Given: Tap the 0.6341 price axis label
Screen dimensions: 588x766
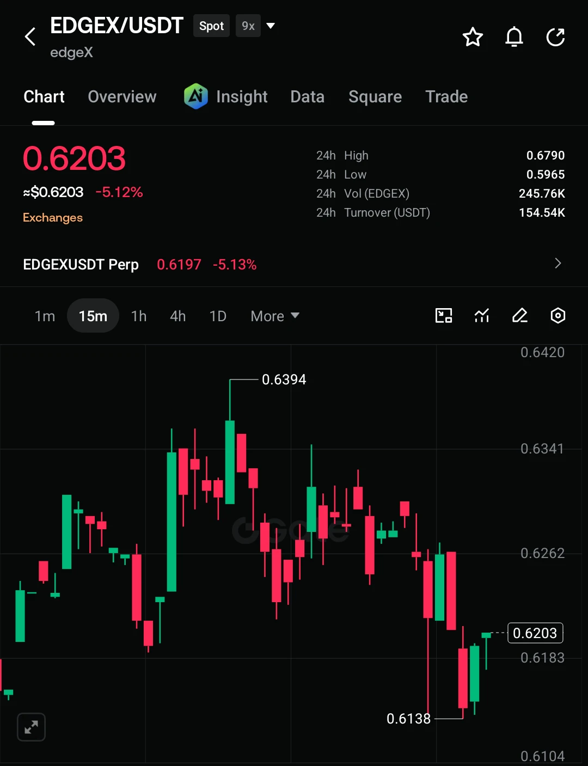Looking at the screenshot, I should (x=542, y=449).
